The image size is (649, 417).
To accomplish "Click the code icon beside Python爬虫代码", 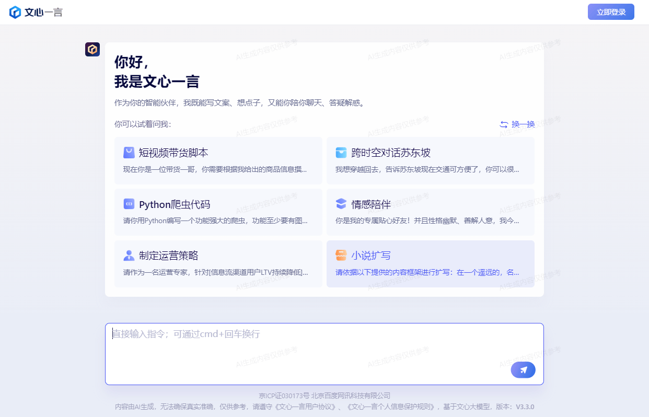I will click(129, 204).
